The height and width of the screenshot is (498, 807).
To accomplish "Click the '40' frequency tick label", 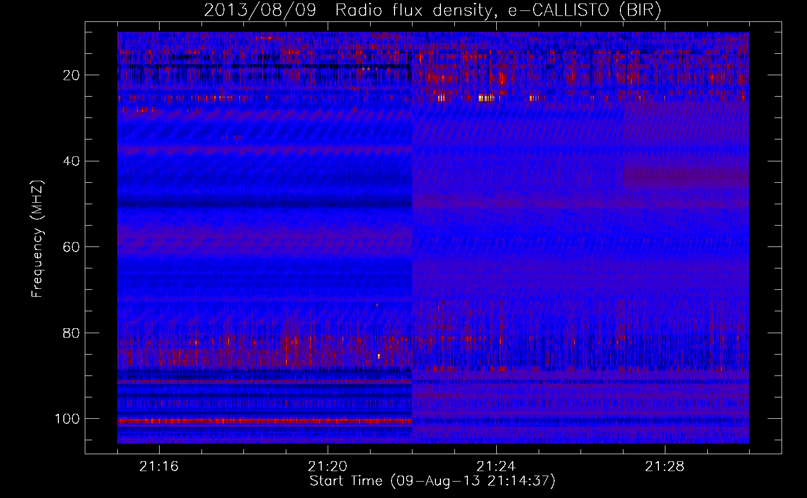I will [x=71, y=161].
